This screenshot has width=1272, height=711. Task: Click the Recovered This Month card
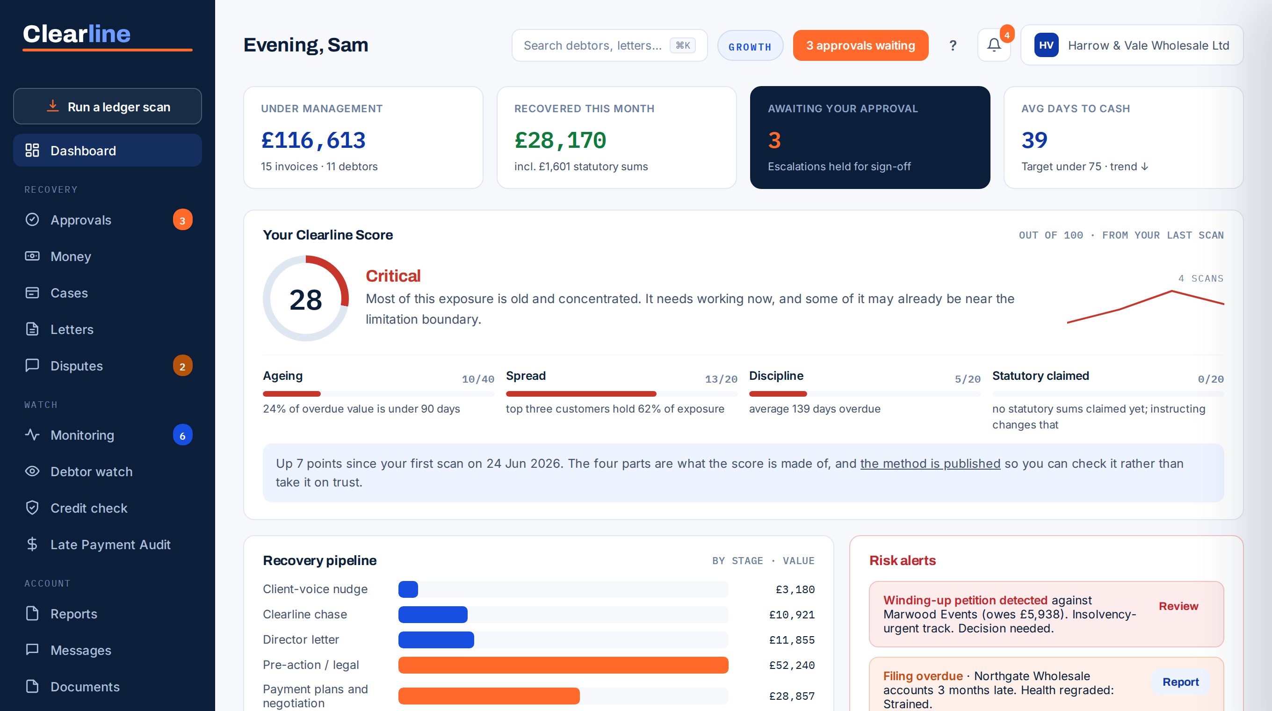(617, 137)
